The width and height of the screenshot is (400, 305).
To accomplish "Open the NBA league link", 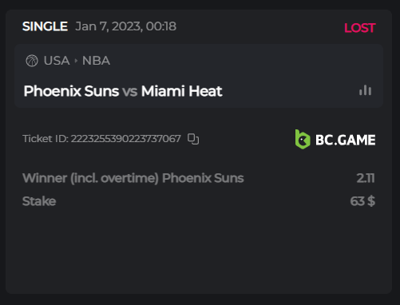I will tap(96, 61).
